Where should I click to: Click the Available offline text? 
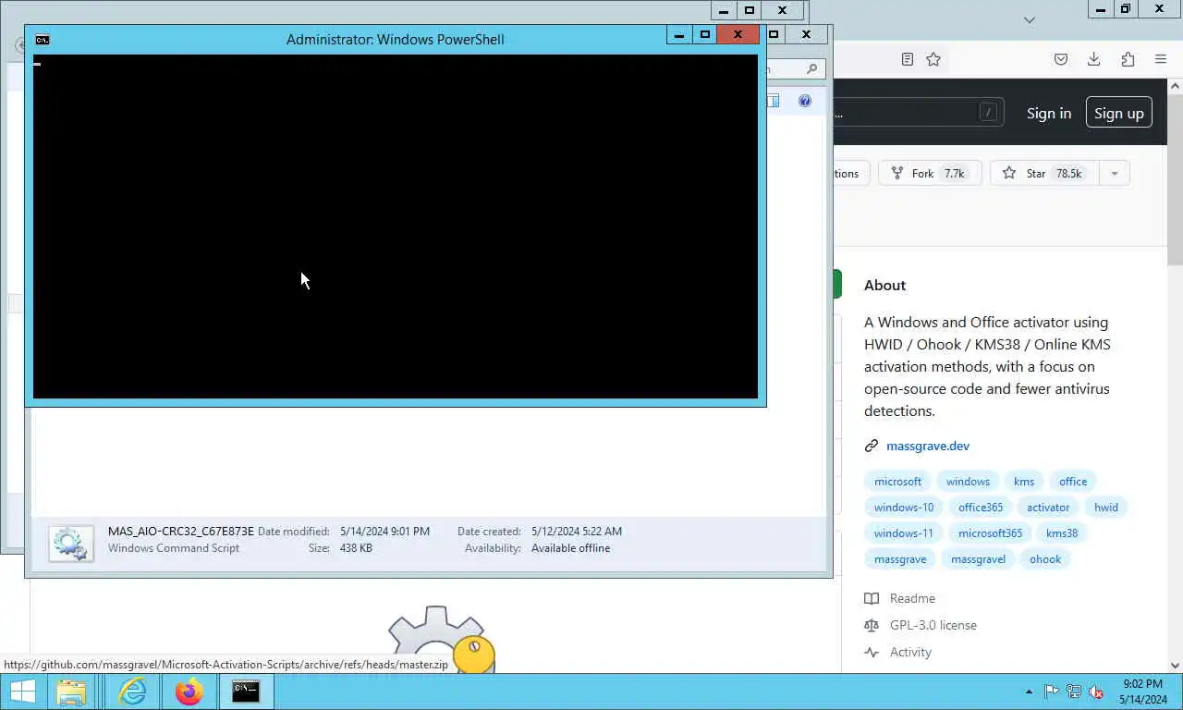(570, 548)
